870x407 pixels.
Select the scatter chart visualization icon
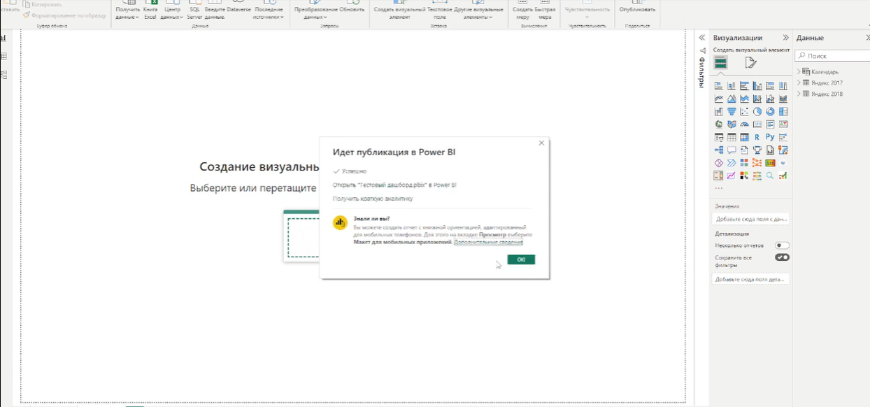746,110
